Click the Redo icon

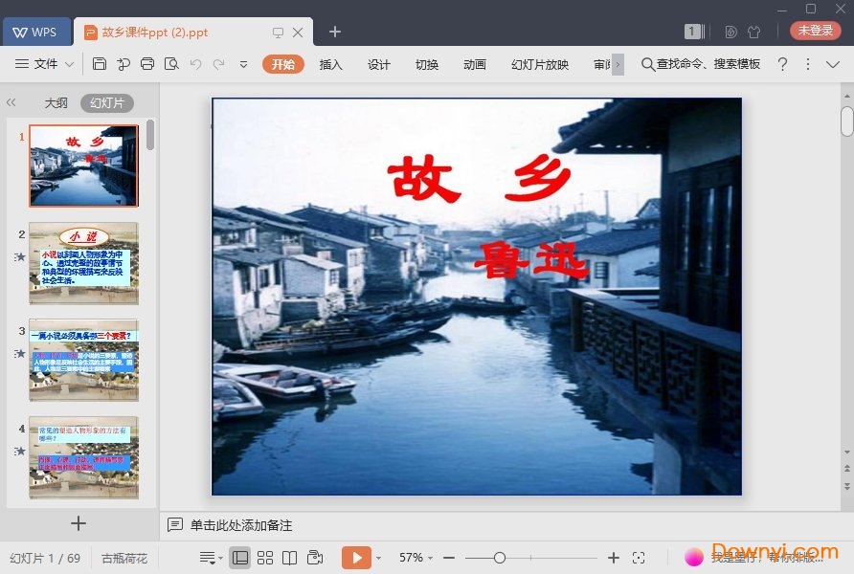[218, 64]
